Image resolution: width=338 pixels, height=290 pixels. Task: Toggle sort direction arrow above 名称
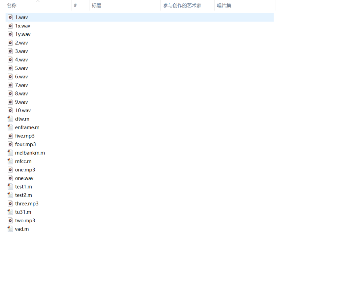pyautogui.click(x=38, y=1)
